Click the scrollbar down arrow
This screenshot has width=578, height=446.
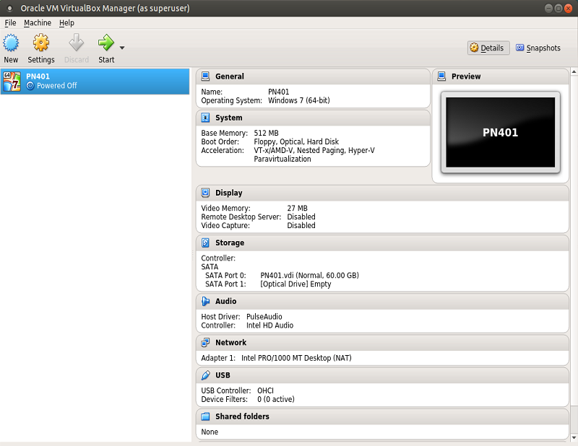[574, 437]
